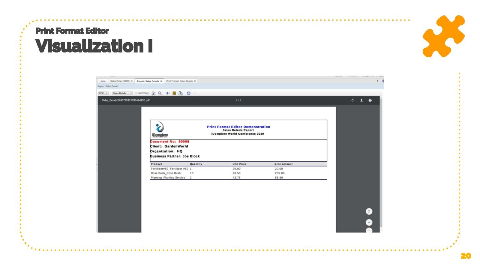Rotate the PDF using viewer icon
The height and width of the screenshot is (270, 480).
(353, 100)
